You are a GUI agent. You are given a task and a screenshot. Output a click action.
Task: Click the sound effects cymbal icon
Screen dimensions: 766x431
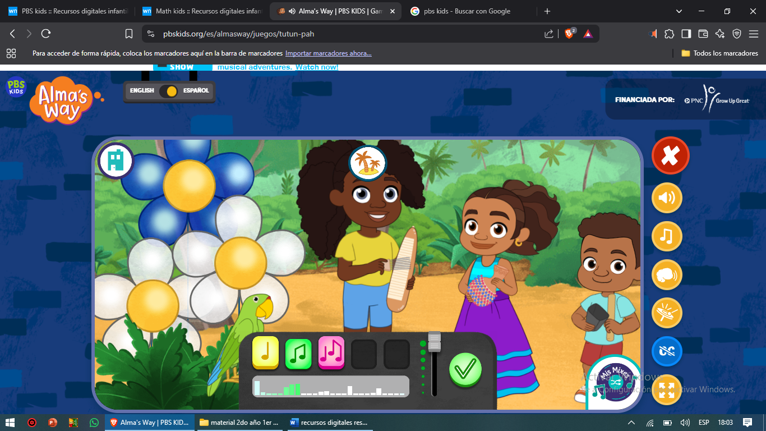(x=667, y=313)
